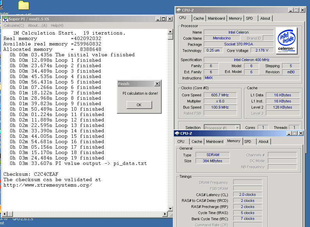The image size is (310, 227).
Task: Open the Calculate(C) menu
Action: [x=14, y=25]
